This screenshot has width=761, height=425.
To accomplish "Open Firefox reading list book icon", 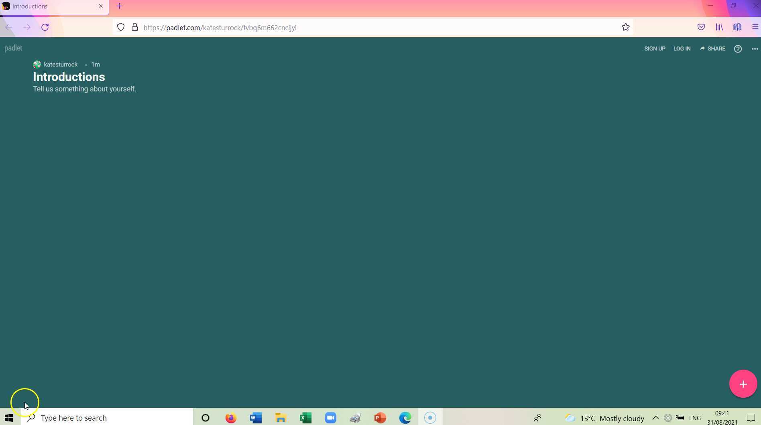I will point(737,27).
